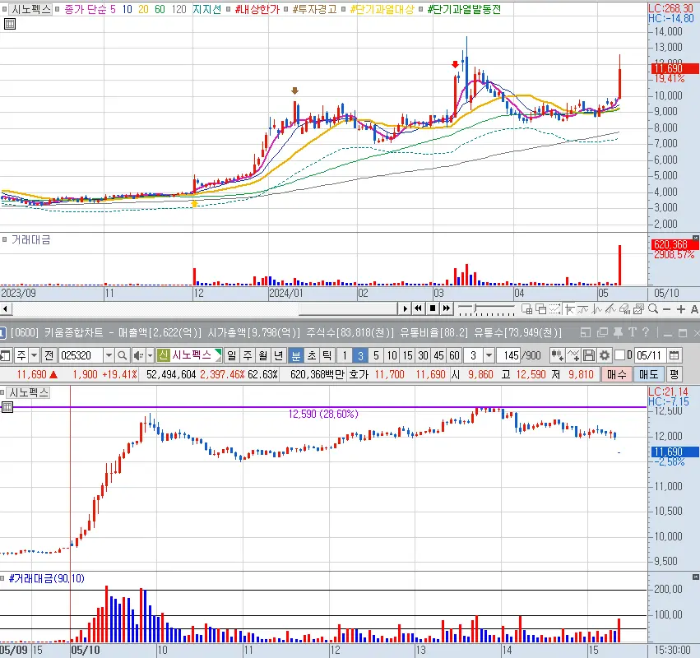Image resolution: width=700 pixels, height=658 pixels.
Task: Select the 월 monthly period tab
Action: (263, 356)
